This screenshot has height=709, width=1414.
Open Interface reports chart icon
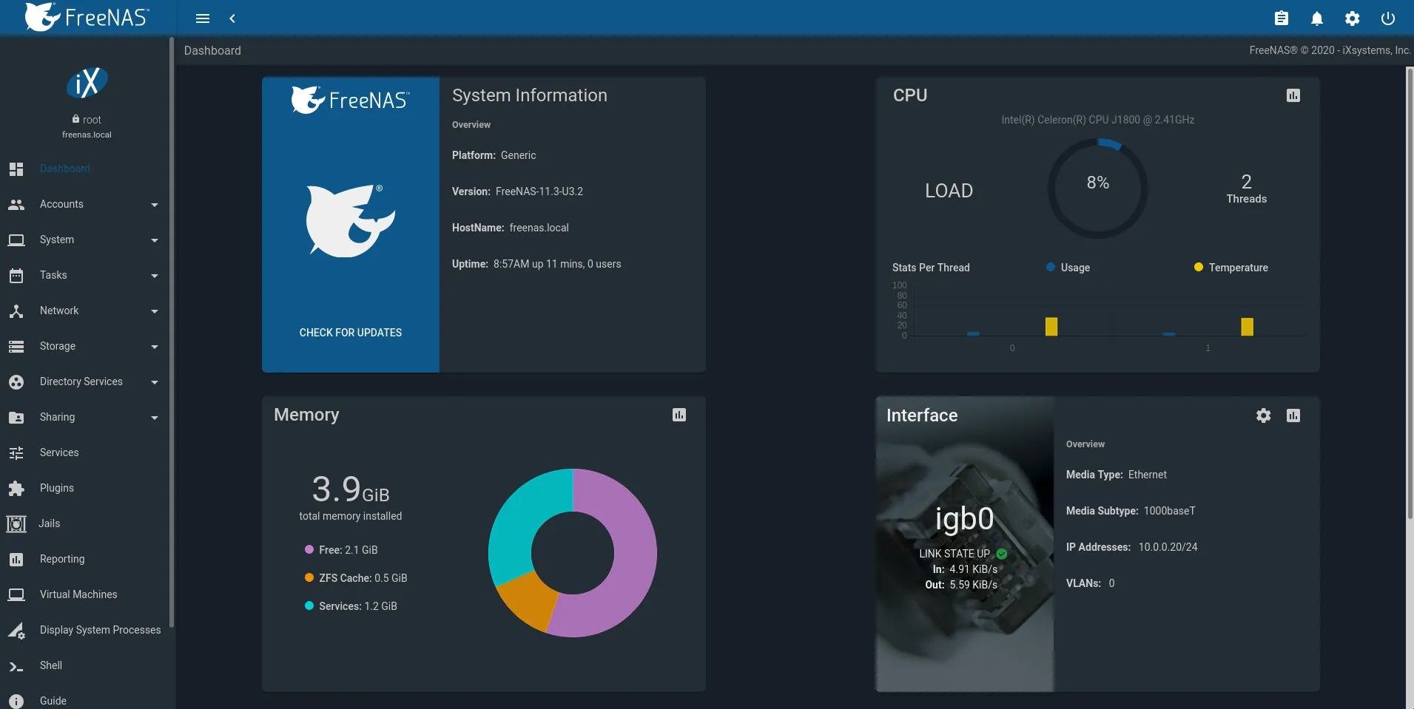(1293, 415)
